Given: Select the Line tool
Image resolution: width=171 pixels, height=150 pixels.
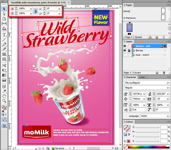Looking at the screenshot, I should 4,40.
